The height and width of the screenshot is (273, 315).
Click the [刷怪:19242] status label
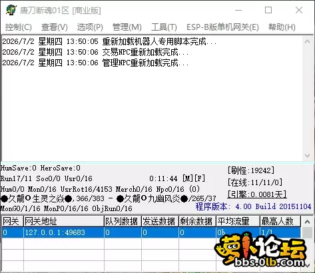251,170
